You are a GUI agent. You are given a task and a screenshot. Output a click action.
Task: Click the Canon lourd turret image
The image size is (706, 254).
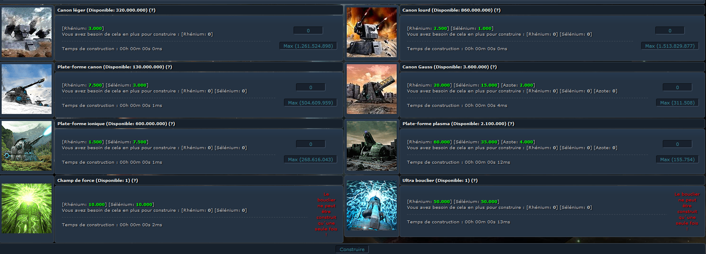(x=371, y=32)
